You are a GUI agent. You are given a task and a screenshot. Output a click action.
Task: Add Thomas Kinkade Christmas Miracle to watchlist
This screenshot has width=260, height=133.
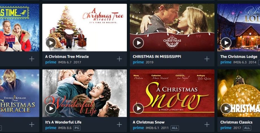pos(32,125)
